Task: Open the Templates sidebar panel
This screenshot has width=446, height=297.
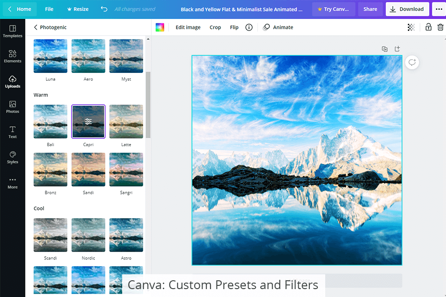Action: 13,32
